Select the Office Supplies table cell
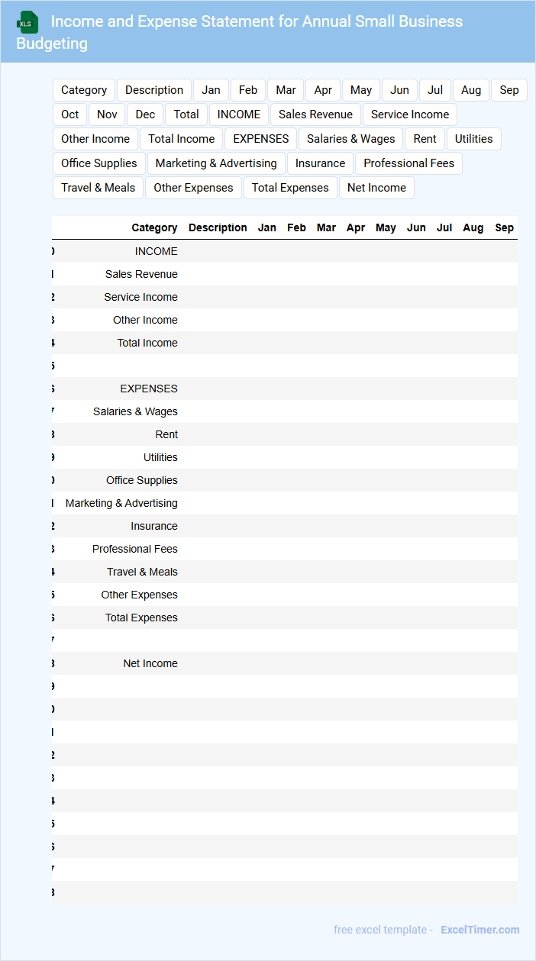 pos(142,480)
